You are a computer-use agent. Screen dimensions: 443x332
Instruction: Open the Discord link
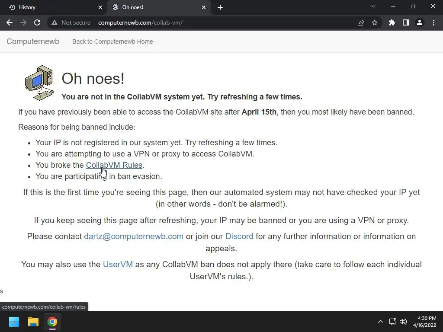tap(239, 236)
